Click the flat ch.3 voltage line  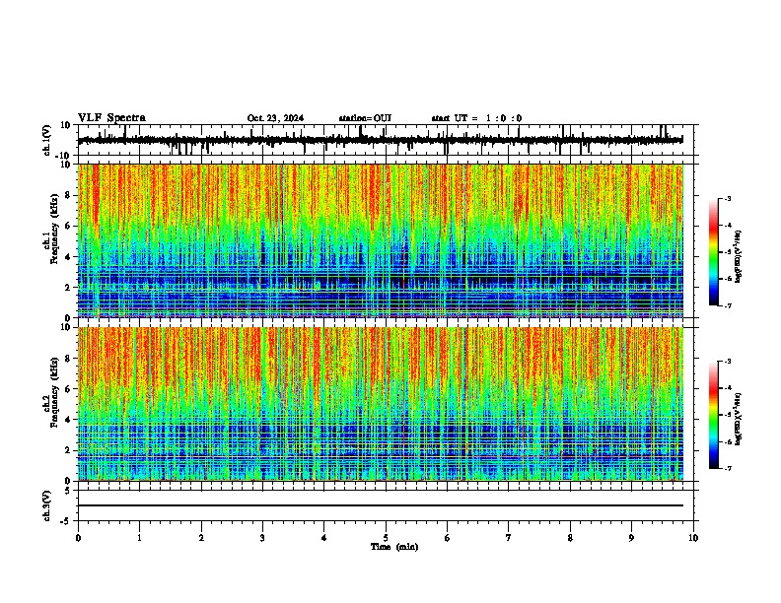click(381, 505)
